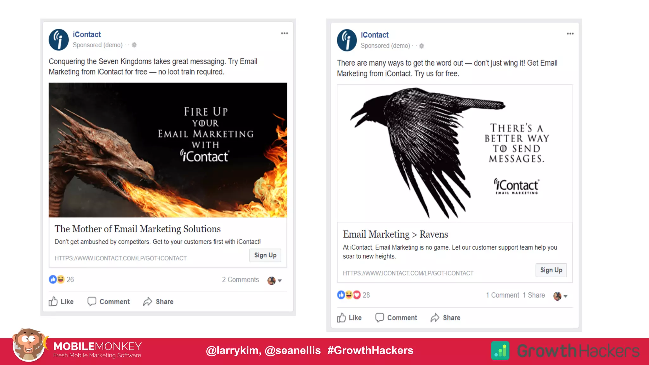Screen dimensions: 649x365
Task: Click GrowthHackers green chart logo icon
Action: [x=500, y=350]
